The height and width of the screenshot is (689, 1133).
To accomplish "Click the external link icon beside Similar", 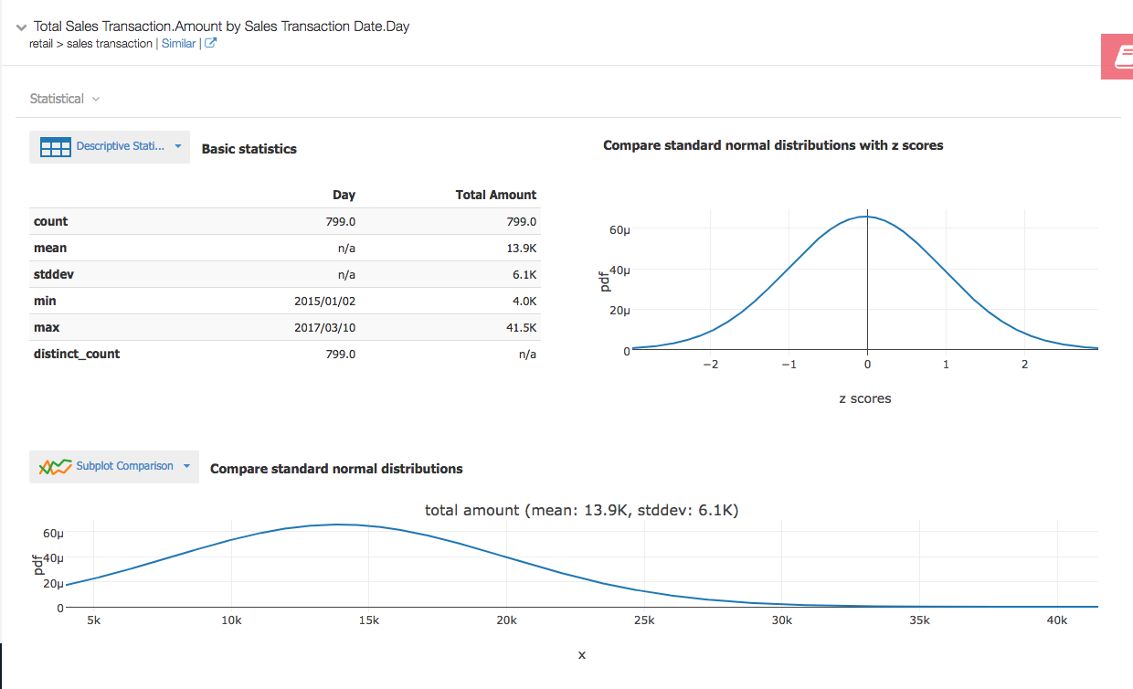I will [210, 43].
